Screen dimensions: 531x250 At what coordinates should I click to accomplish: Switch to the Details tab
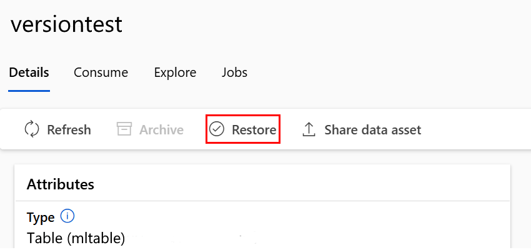pyautogui.click(x=29, y=72)
